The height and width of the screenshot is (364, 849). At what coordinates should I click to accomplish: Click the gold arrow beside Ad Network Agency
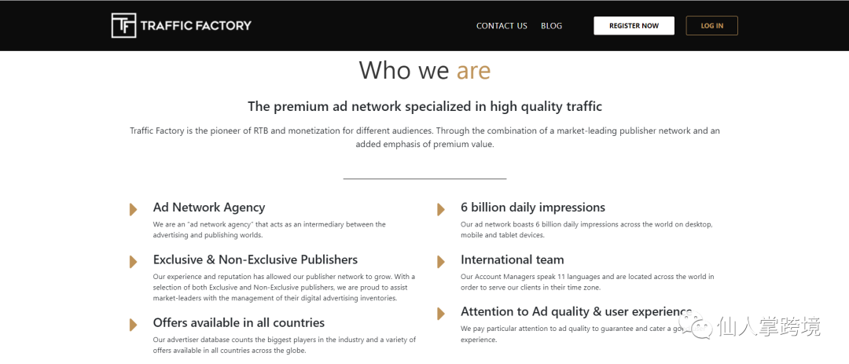point(133,210)
